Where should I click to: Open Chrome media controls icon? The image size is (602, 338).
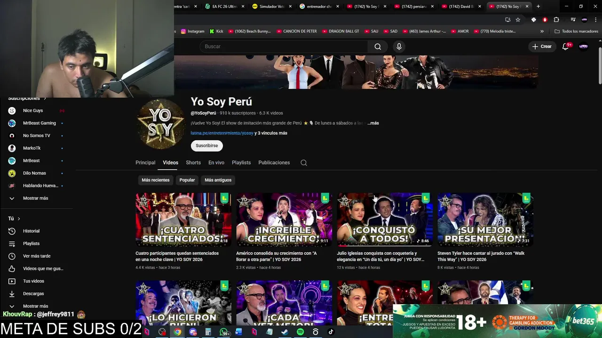click(x=573, y=20)
